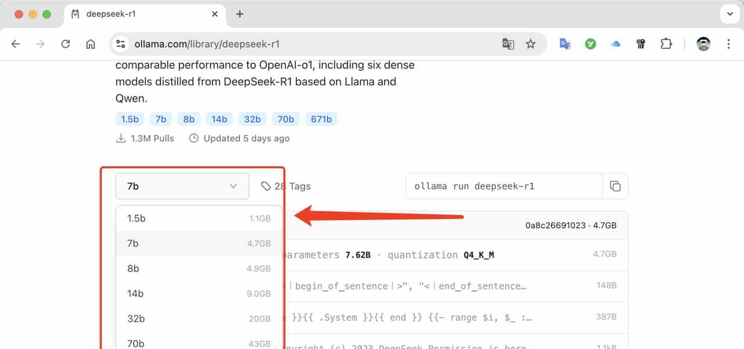Open the .System template row
744x349 pixels.
pyautogui.click(x=456, y=318)
